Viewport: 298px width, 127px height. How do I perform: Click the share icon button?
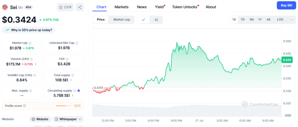80,7
